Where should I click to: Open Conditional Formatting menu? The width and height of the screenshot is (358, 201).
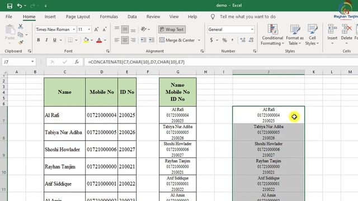[272, 35]
